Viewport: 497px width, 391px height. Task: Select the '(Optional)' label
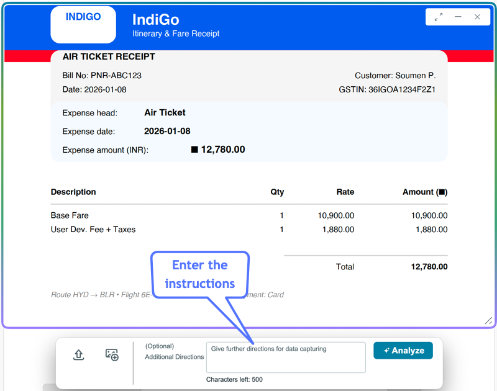tap(160, 346)
